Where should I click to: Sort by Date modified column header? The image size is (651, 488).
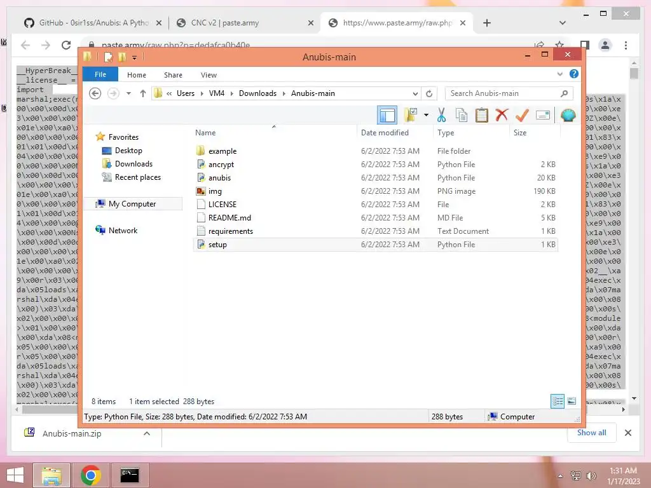385,133
